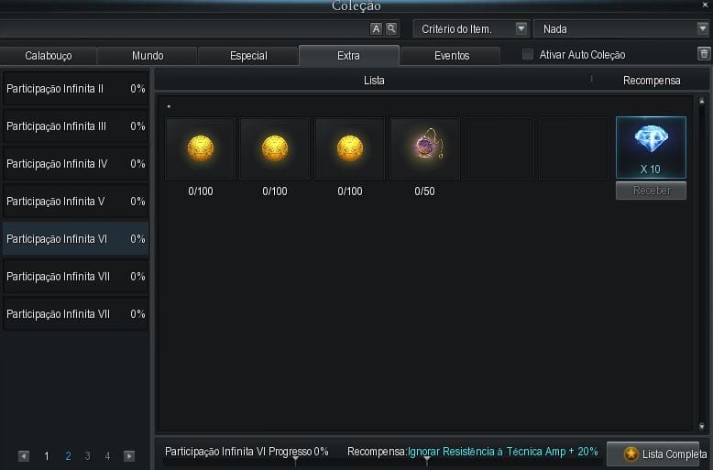Go to next page with right arrow
This screenshot has width=713, height=470.
[x=129, y=456]
